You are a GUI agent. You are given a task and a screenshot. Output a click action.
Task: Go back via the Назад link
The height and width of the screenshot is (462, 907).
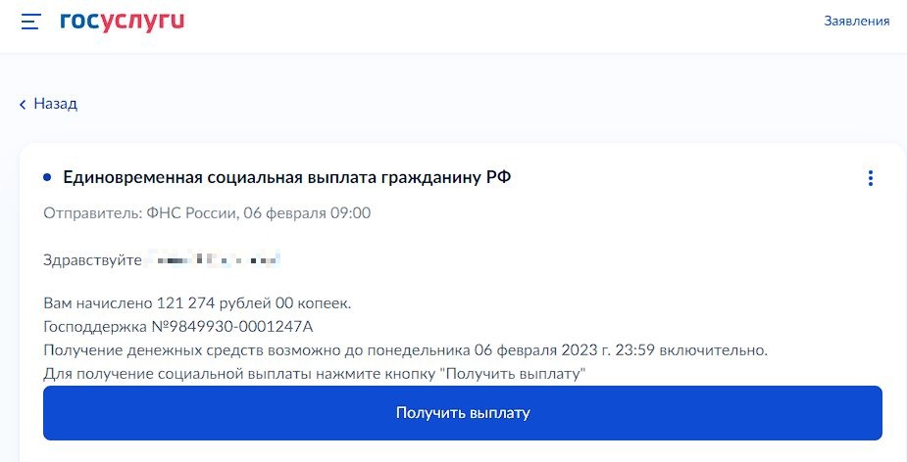click(x=55, y=104)
